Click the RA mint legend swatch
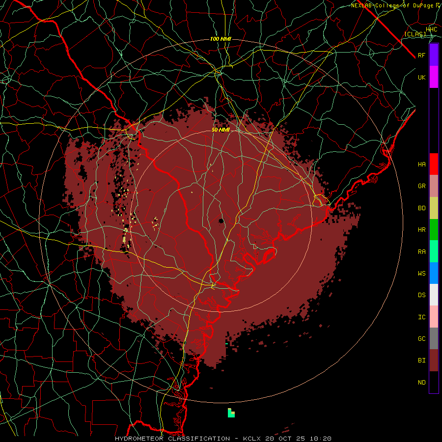The height and width of the screenshot is (442, 442). pyautogui.click(x=434, y=251)
